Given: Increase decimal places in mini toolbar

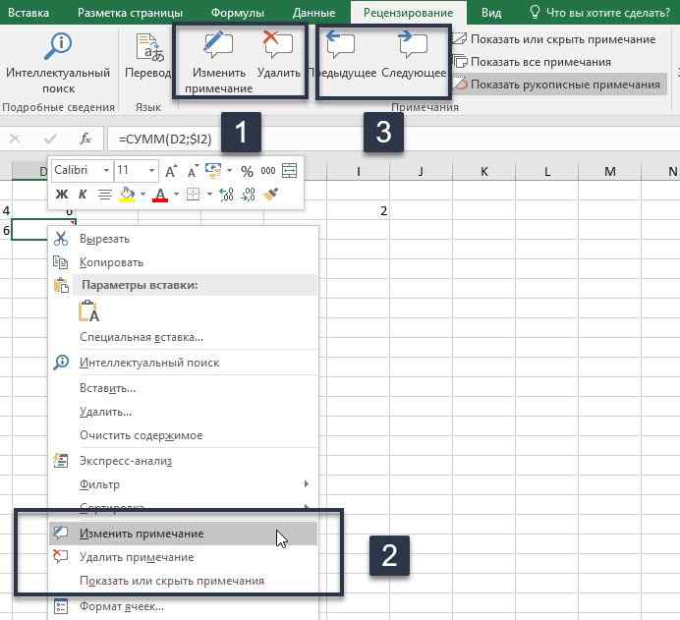Looking at the screenshot, I should 226,195.
